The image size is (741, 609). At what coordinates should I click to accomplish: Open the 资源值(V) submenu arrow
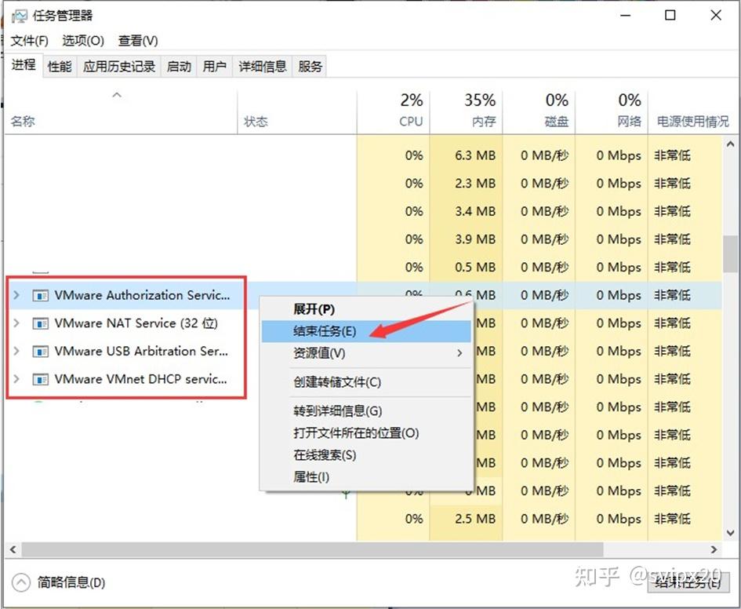coord(459,353)
